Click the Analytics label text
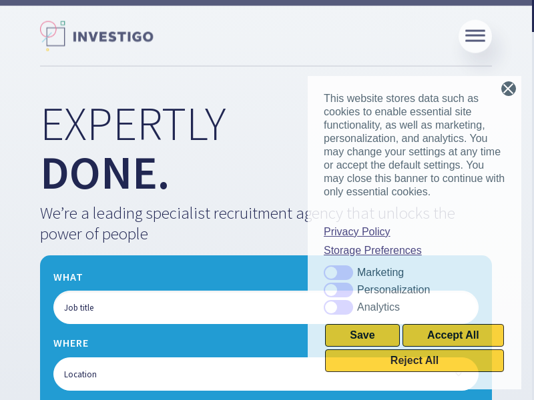Image resolution: width=534 pixels, height=400 pixels. (378, 307)
